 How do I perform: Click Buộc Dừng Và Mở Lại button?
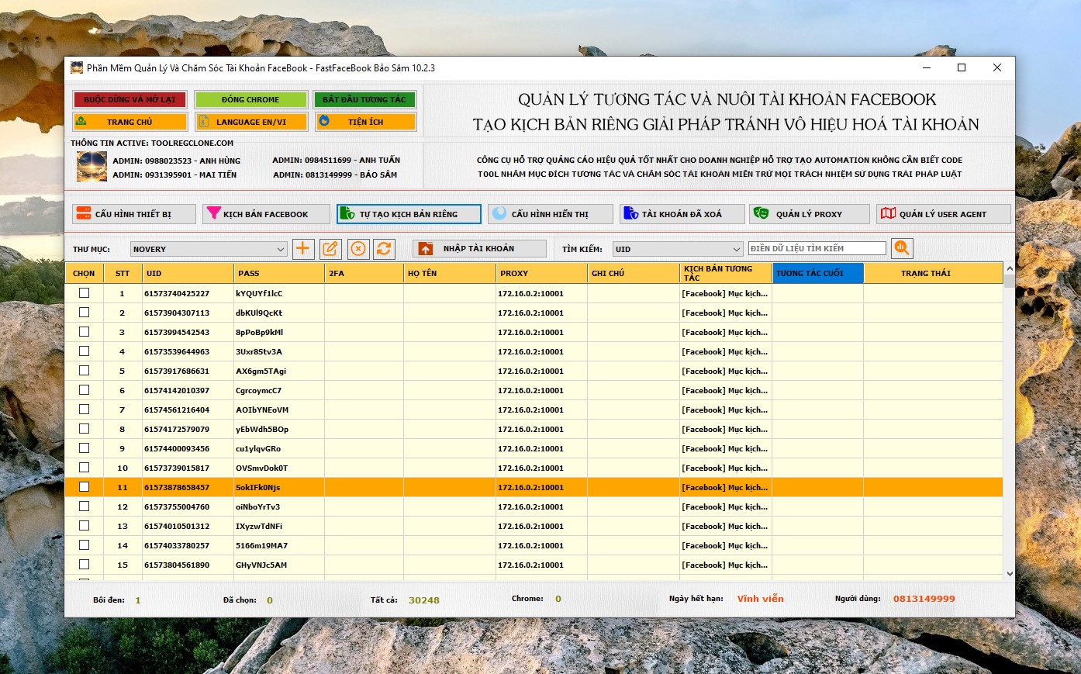[x=130, y=99]
